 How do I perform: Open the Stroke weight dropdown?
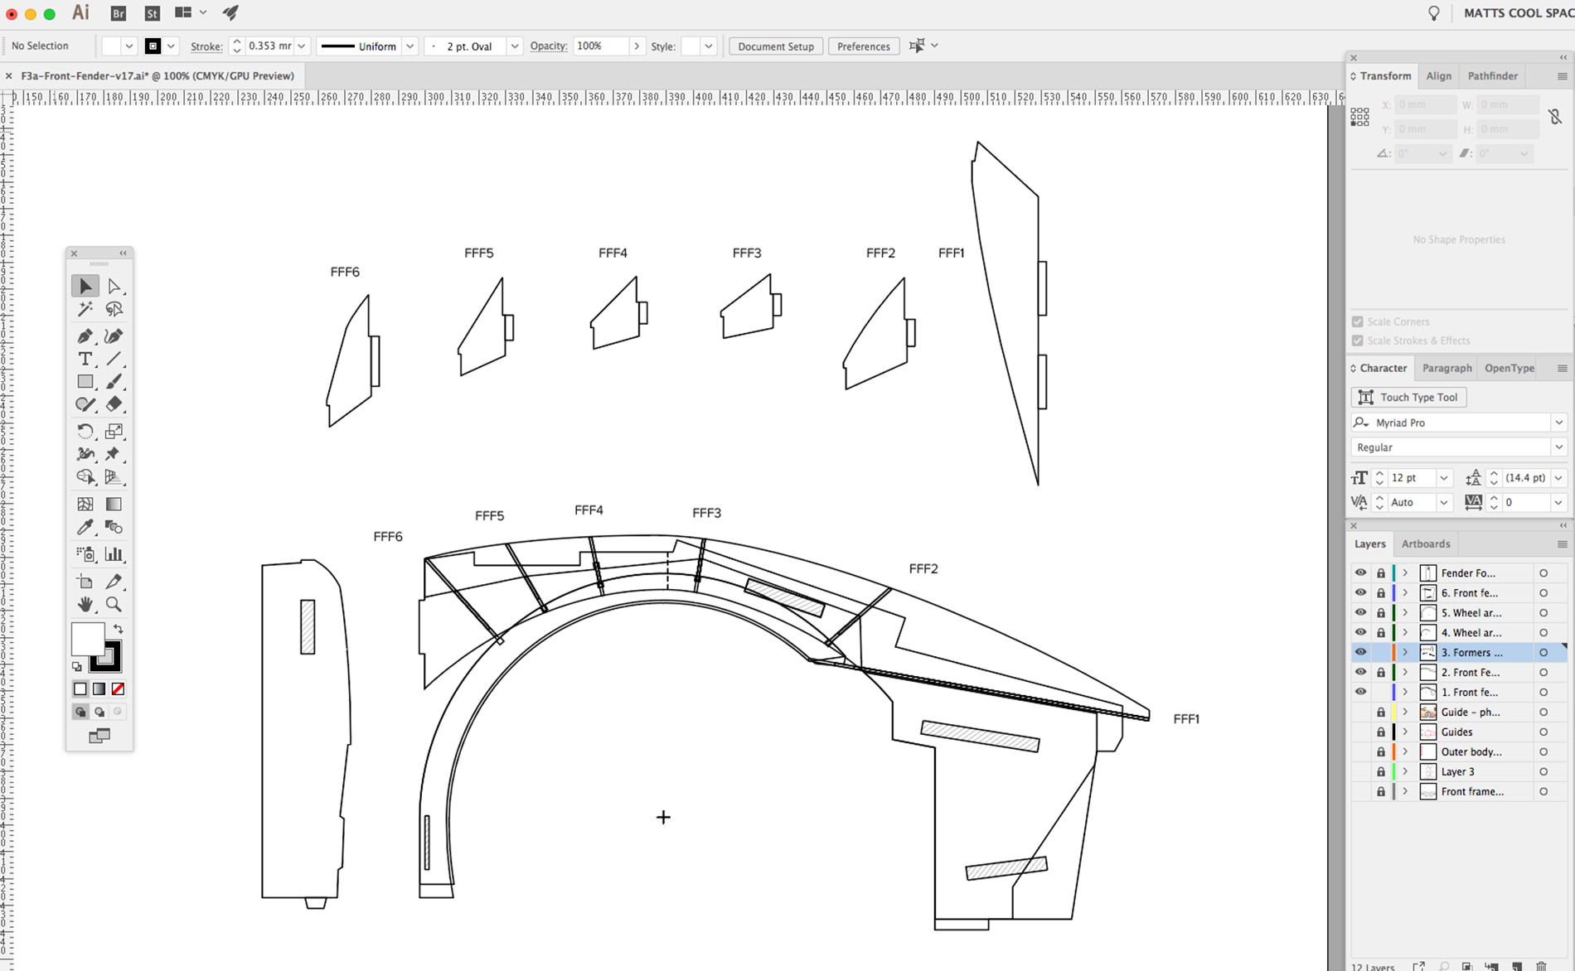tap(302, 46)
